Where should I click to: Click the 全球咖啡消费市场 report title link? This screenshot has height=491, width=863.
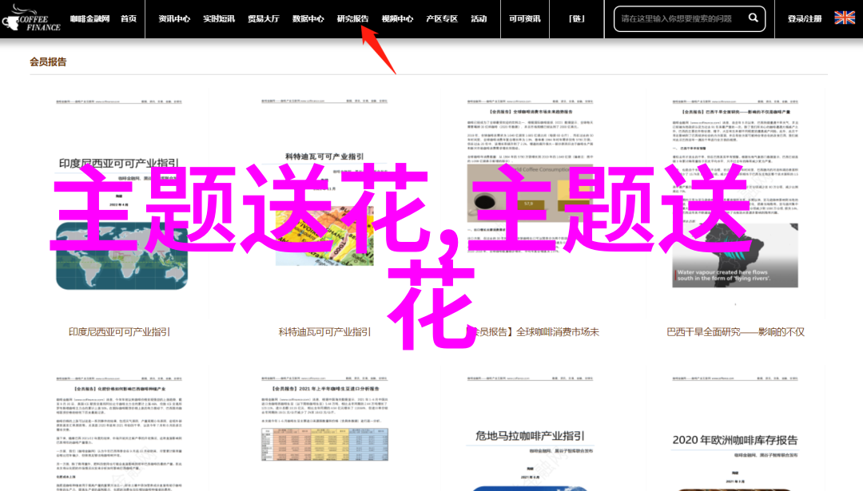(533, 332)
